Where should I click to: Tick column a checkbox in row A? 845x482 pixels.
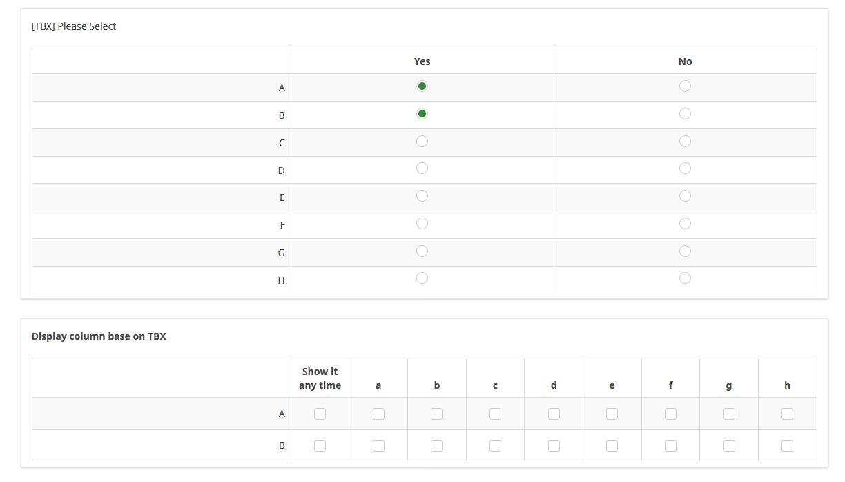coord(378,414)
